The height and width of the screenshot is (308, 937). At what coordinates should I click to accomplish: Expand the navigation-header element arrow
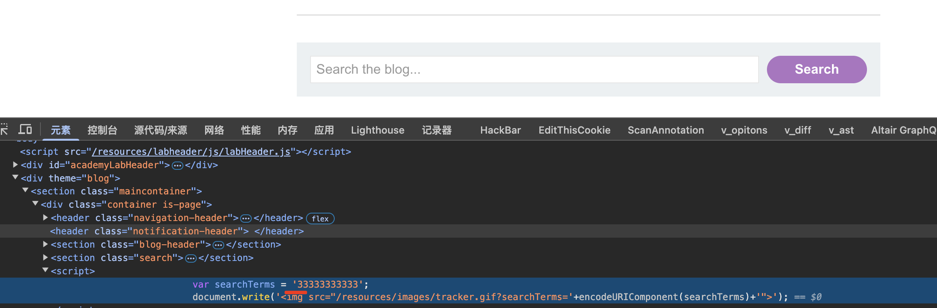pyautogui.click(x=45, y=217)
